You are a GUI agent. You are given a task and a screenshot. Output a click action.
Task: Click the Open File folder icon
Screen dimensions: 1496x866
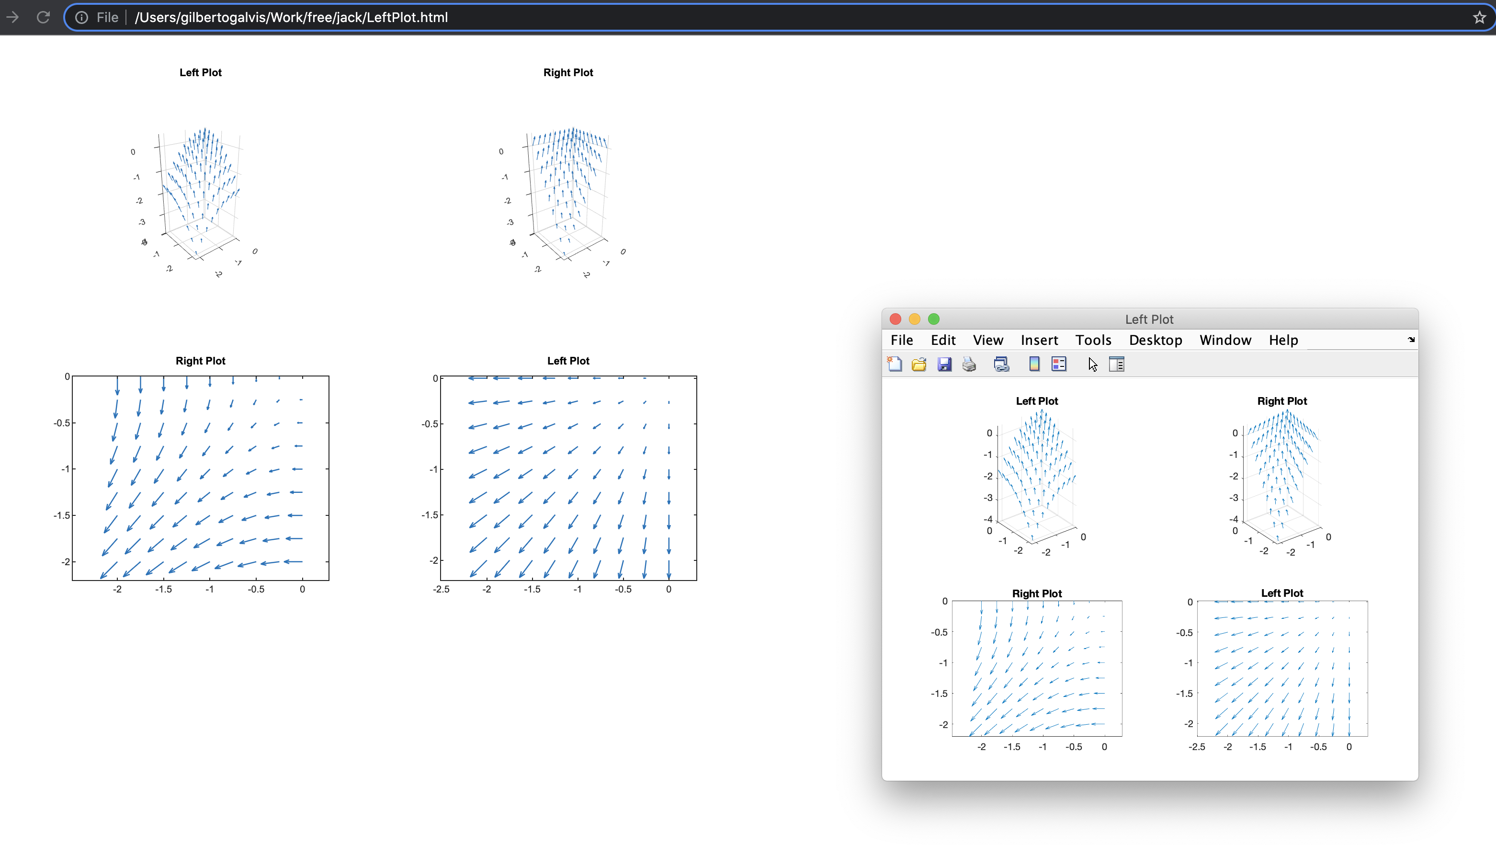(919, 364)
